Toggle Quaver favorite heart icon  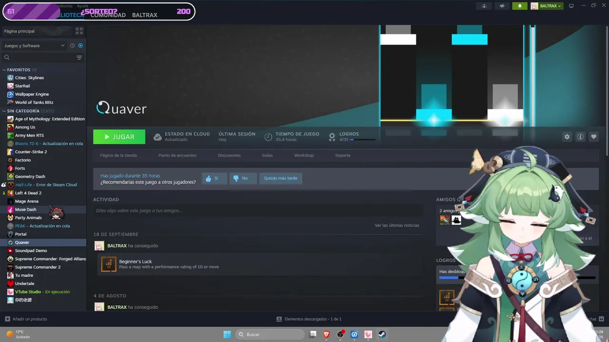point(594,137)
